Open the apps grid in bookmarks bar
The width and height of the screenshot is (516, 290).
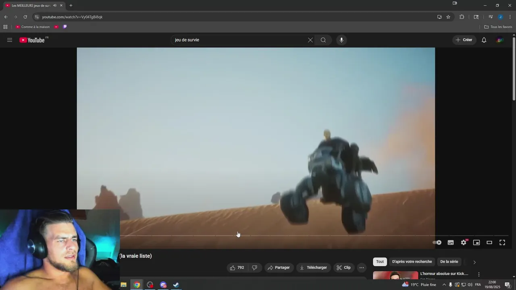click(x=5, y=27)
